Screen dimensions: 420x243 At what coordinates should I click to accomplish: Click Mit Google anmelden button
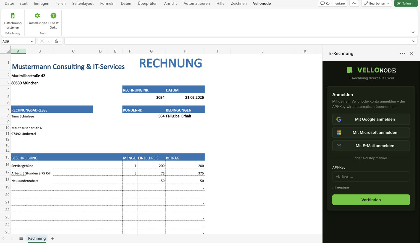[x=371, y=119]
